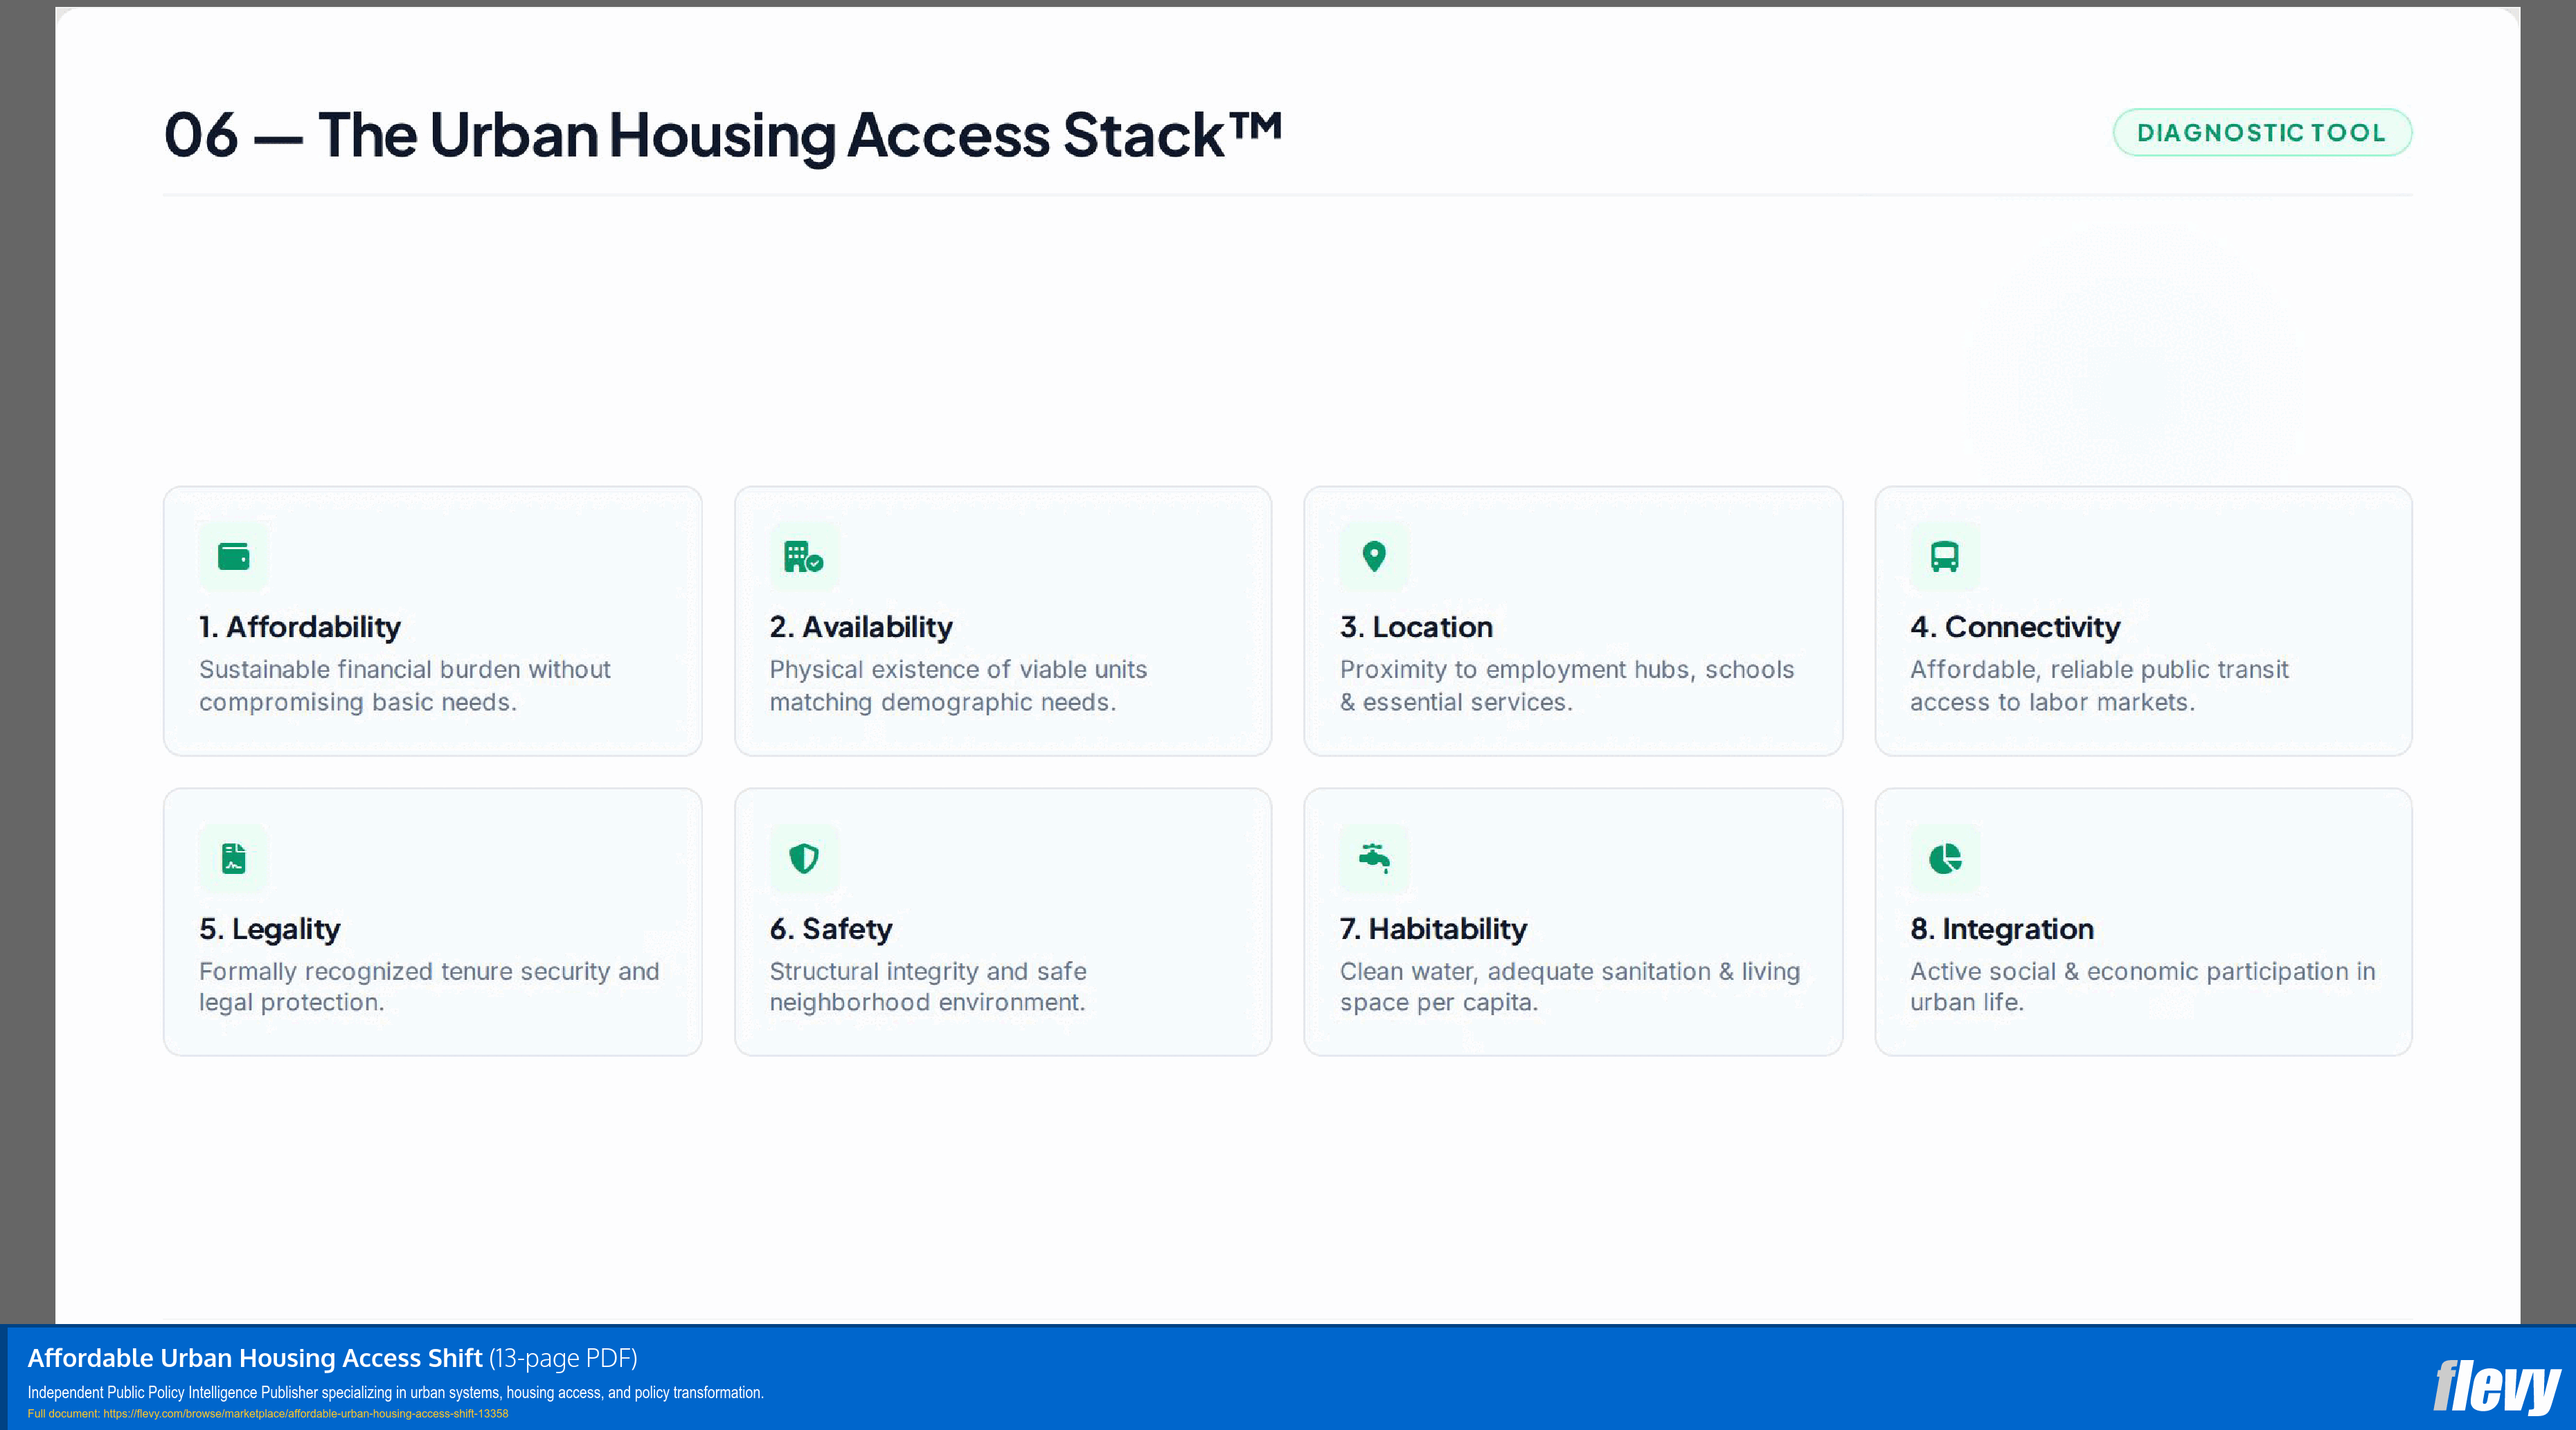Image resolution: width=2576 pixels, height=1430 pixels.
Task: Select the '7. Habitability' heading
Action: click(x=1433, y=929)
